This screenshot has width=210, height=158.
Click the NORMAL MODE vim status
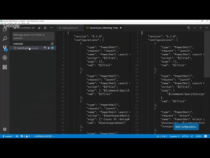pos(44,136)
